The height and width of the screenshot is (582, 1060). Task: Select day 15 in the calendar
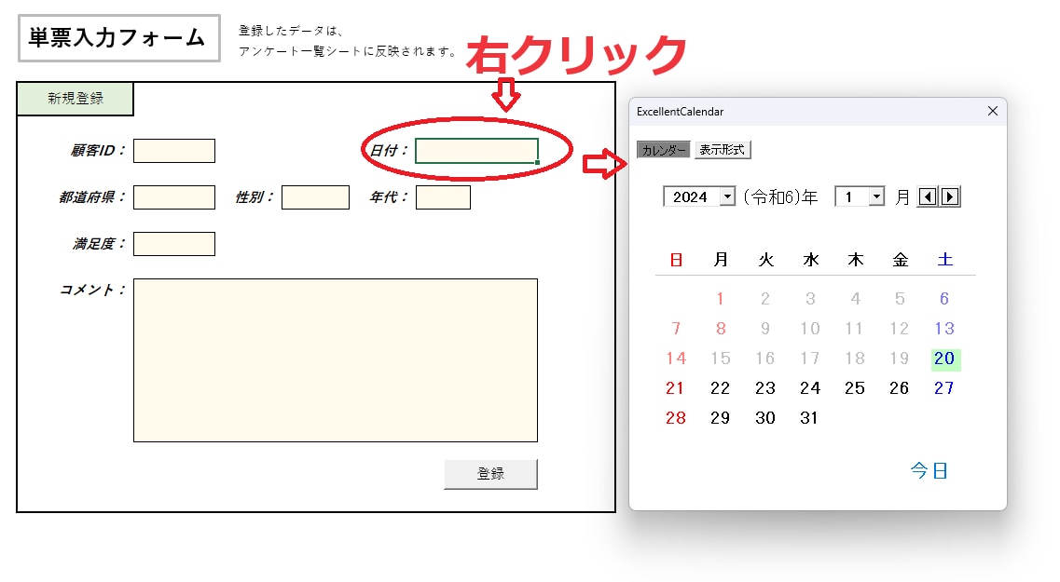pyautogui.click(x=721, y=359)
